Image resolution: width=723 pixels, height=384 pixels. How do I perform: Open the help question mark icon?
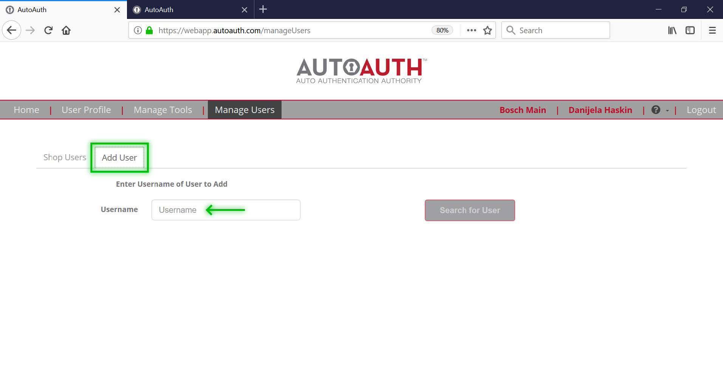pos(656,110)
